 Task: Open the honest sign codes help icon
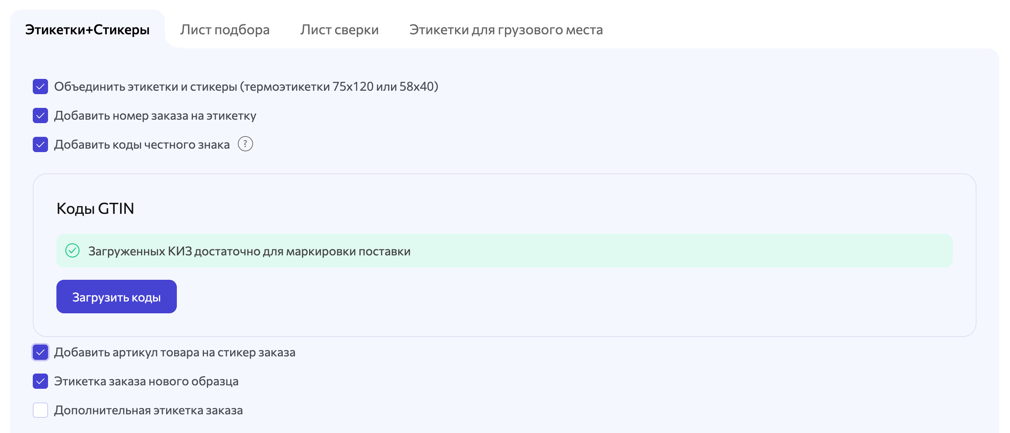(x=245, y=144)
